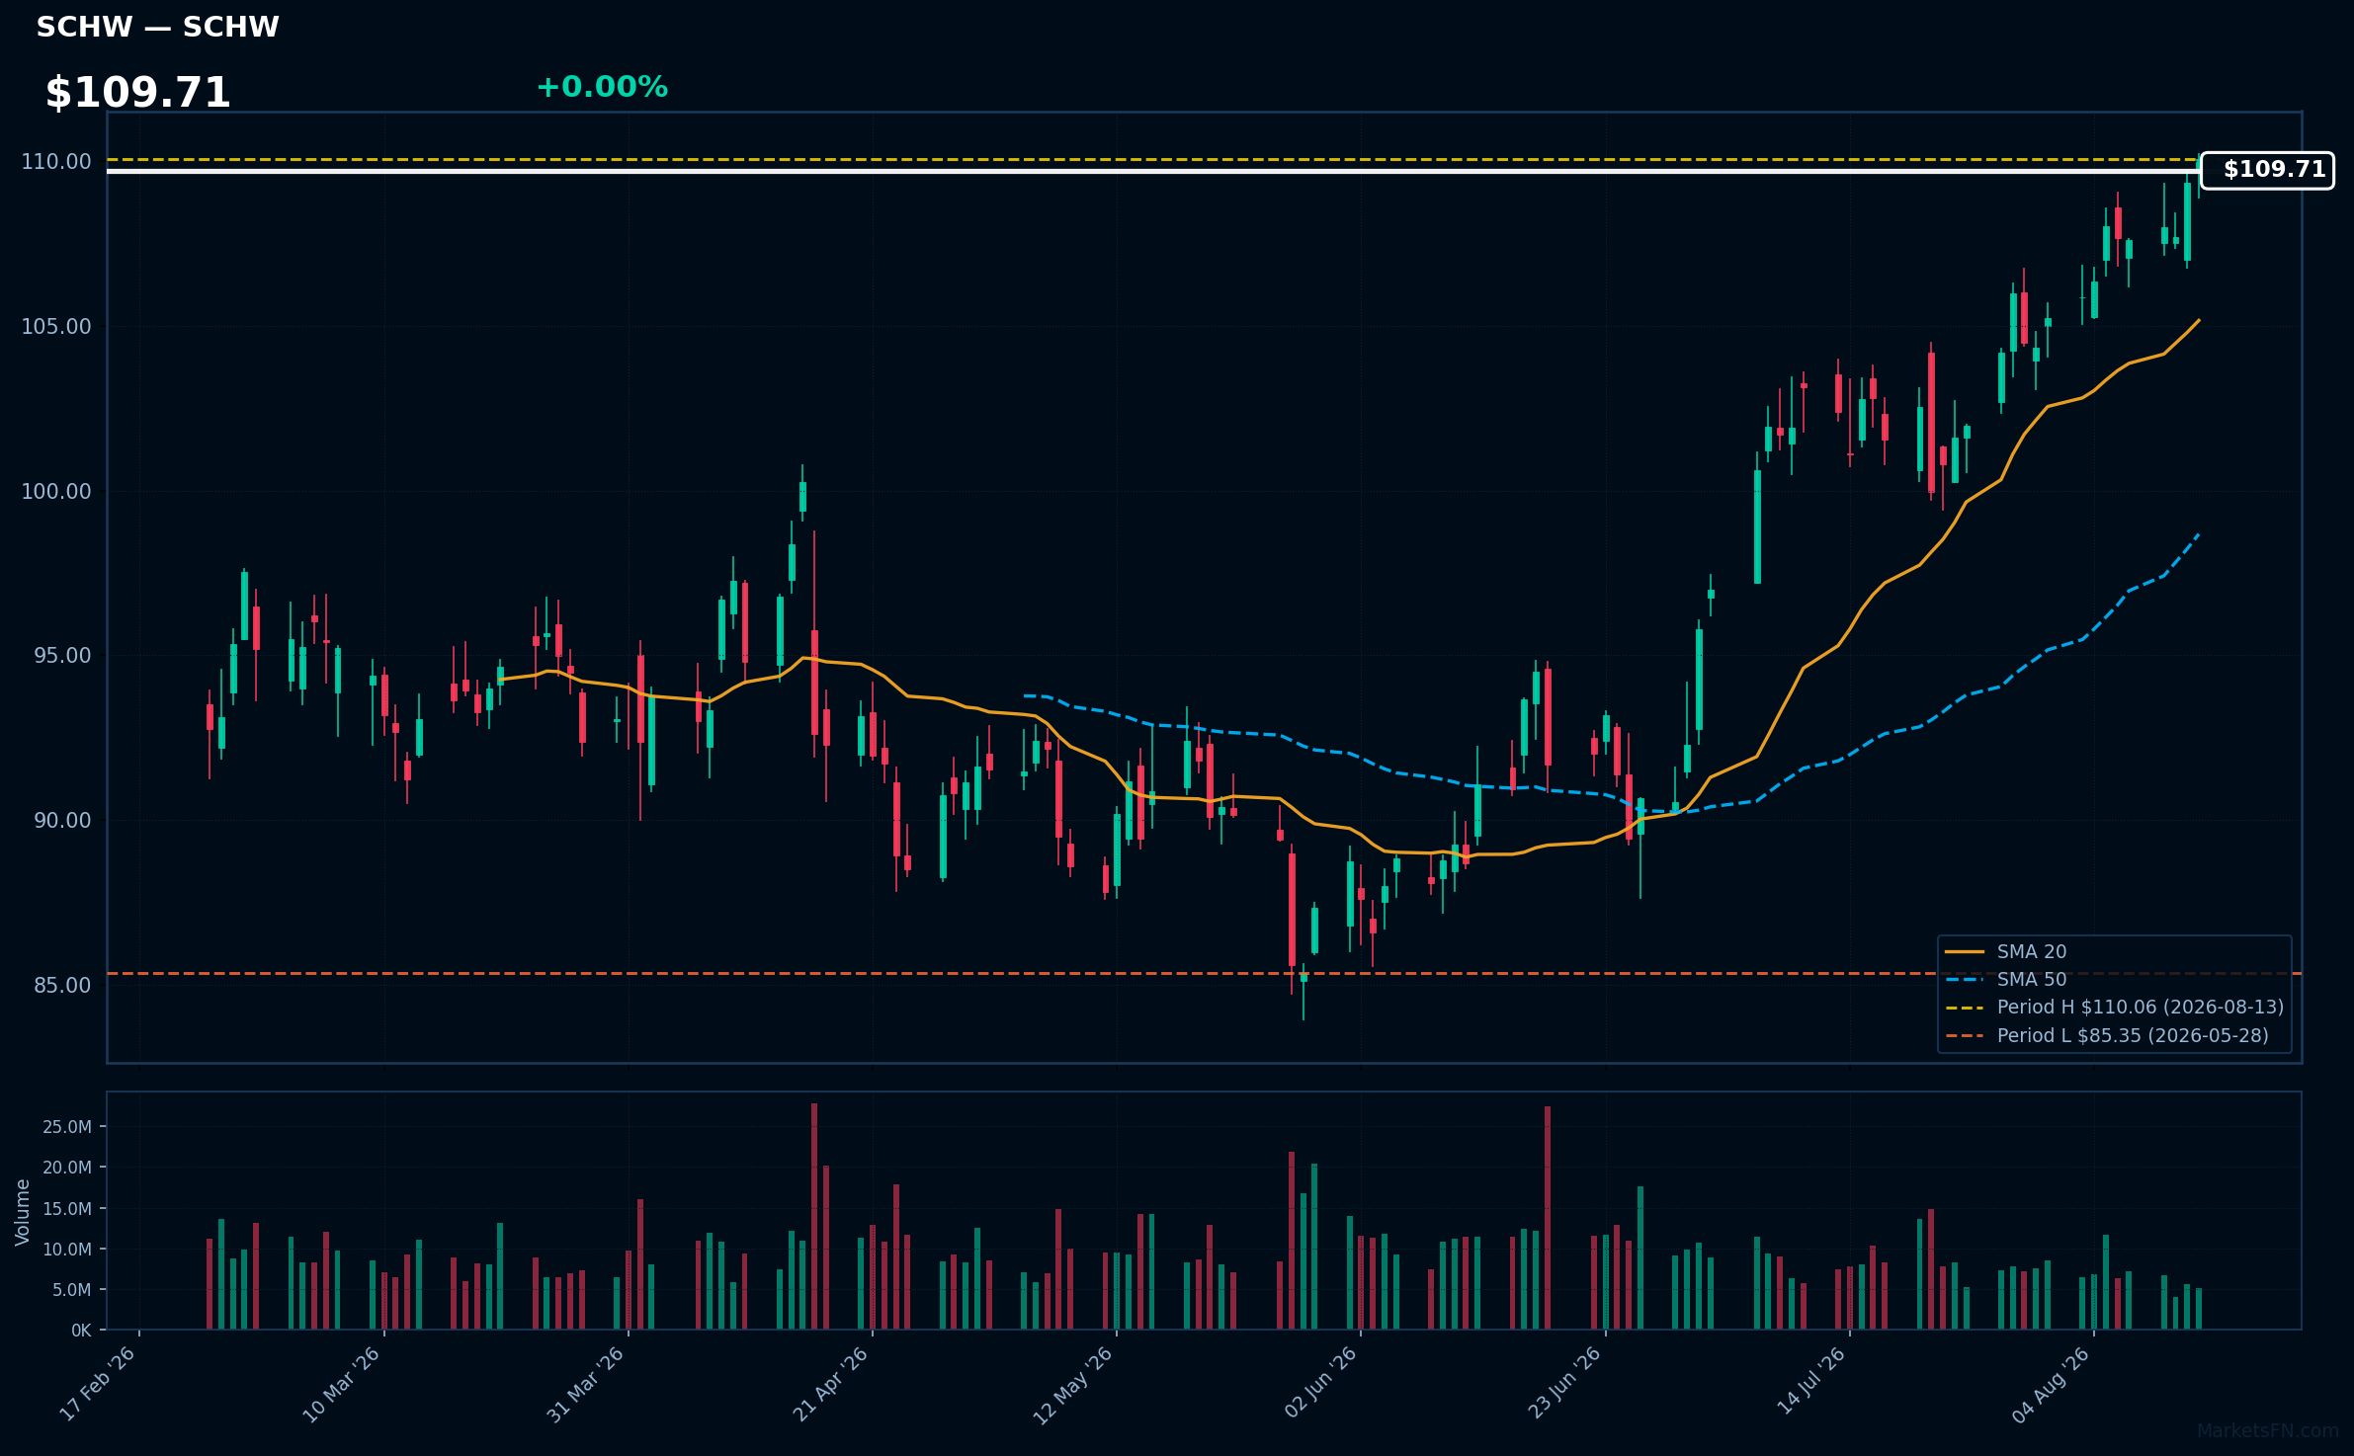Viewport: 2354px width, 1456px height.
Task: Click the 17 Feb '26 date label
Action: (x=98, y=1384)
